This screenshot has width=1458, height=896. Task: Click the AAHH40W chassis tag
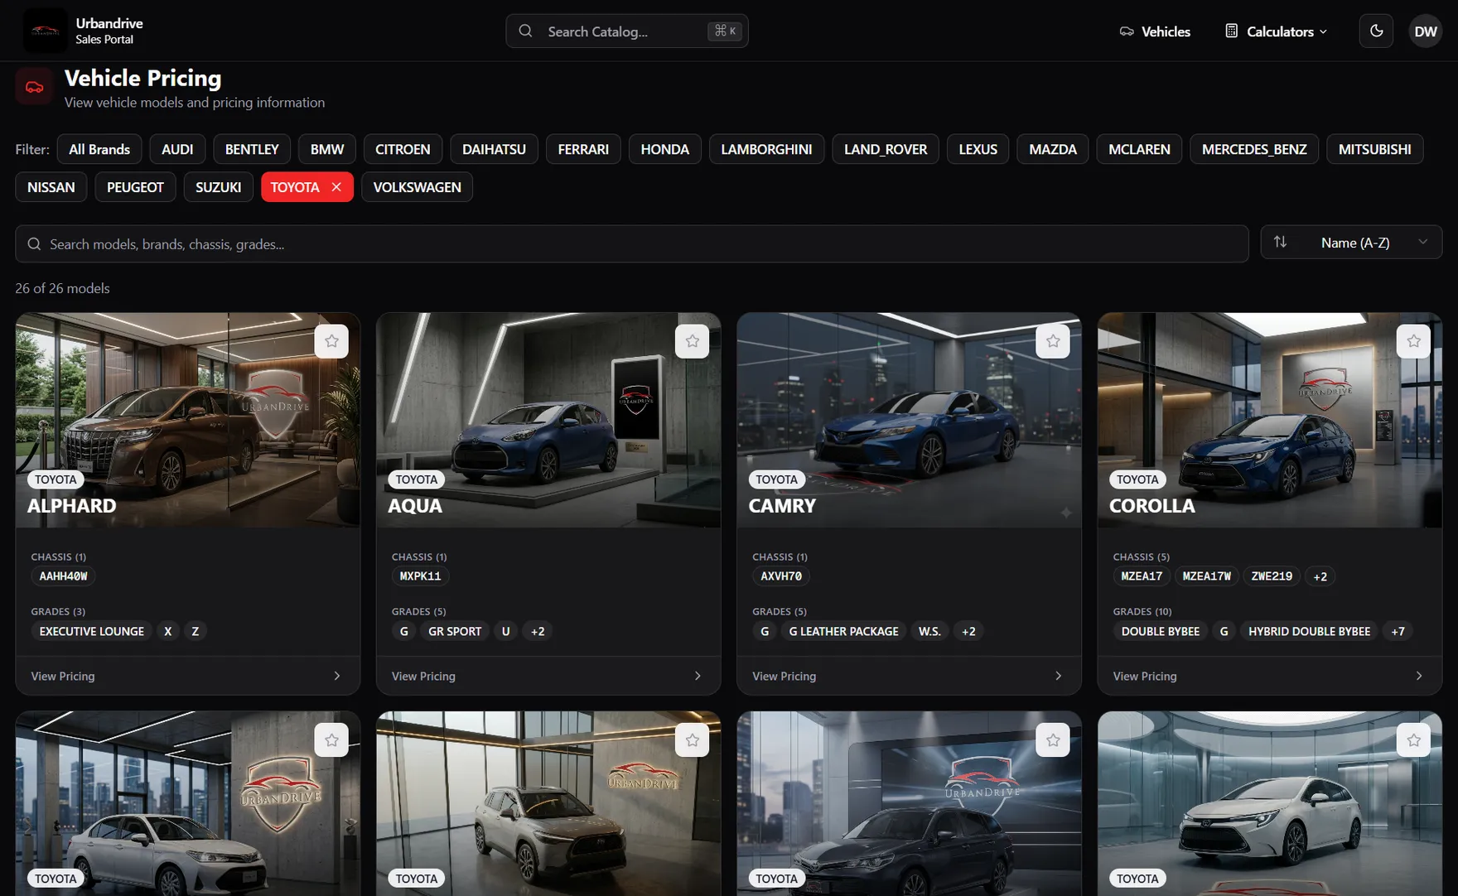63,576
